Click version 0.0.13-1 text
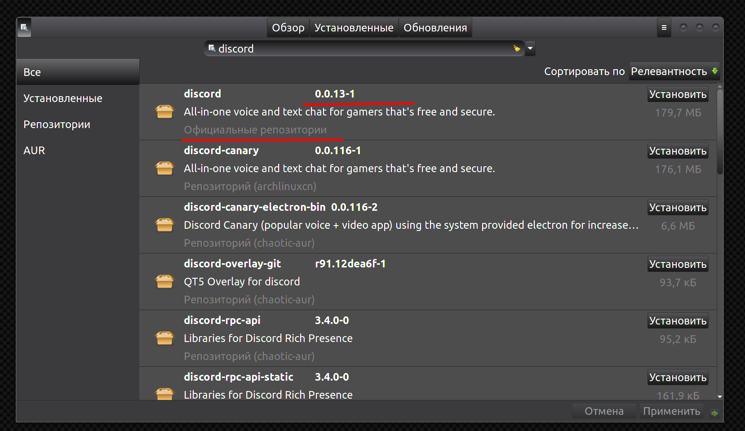Image resolution: width=745 pixels, height=431 pixels. tap(335, 94)
